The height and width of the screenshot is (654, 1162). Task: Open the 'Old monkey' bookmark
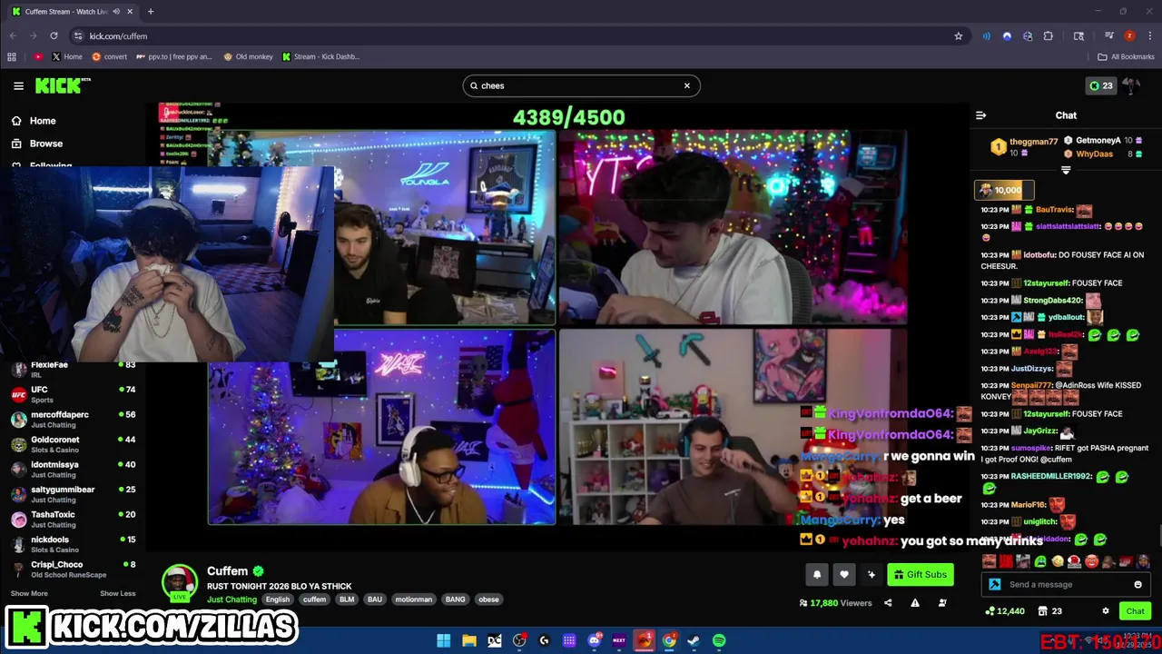248,56
